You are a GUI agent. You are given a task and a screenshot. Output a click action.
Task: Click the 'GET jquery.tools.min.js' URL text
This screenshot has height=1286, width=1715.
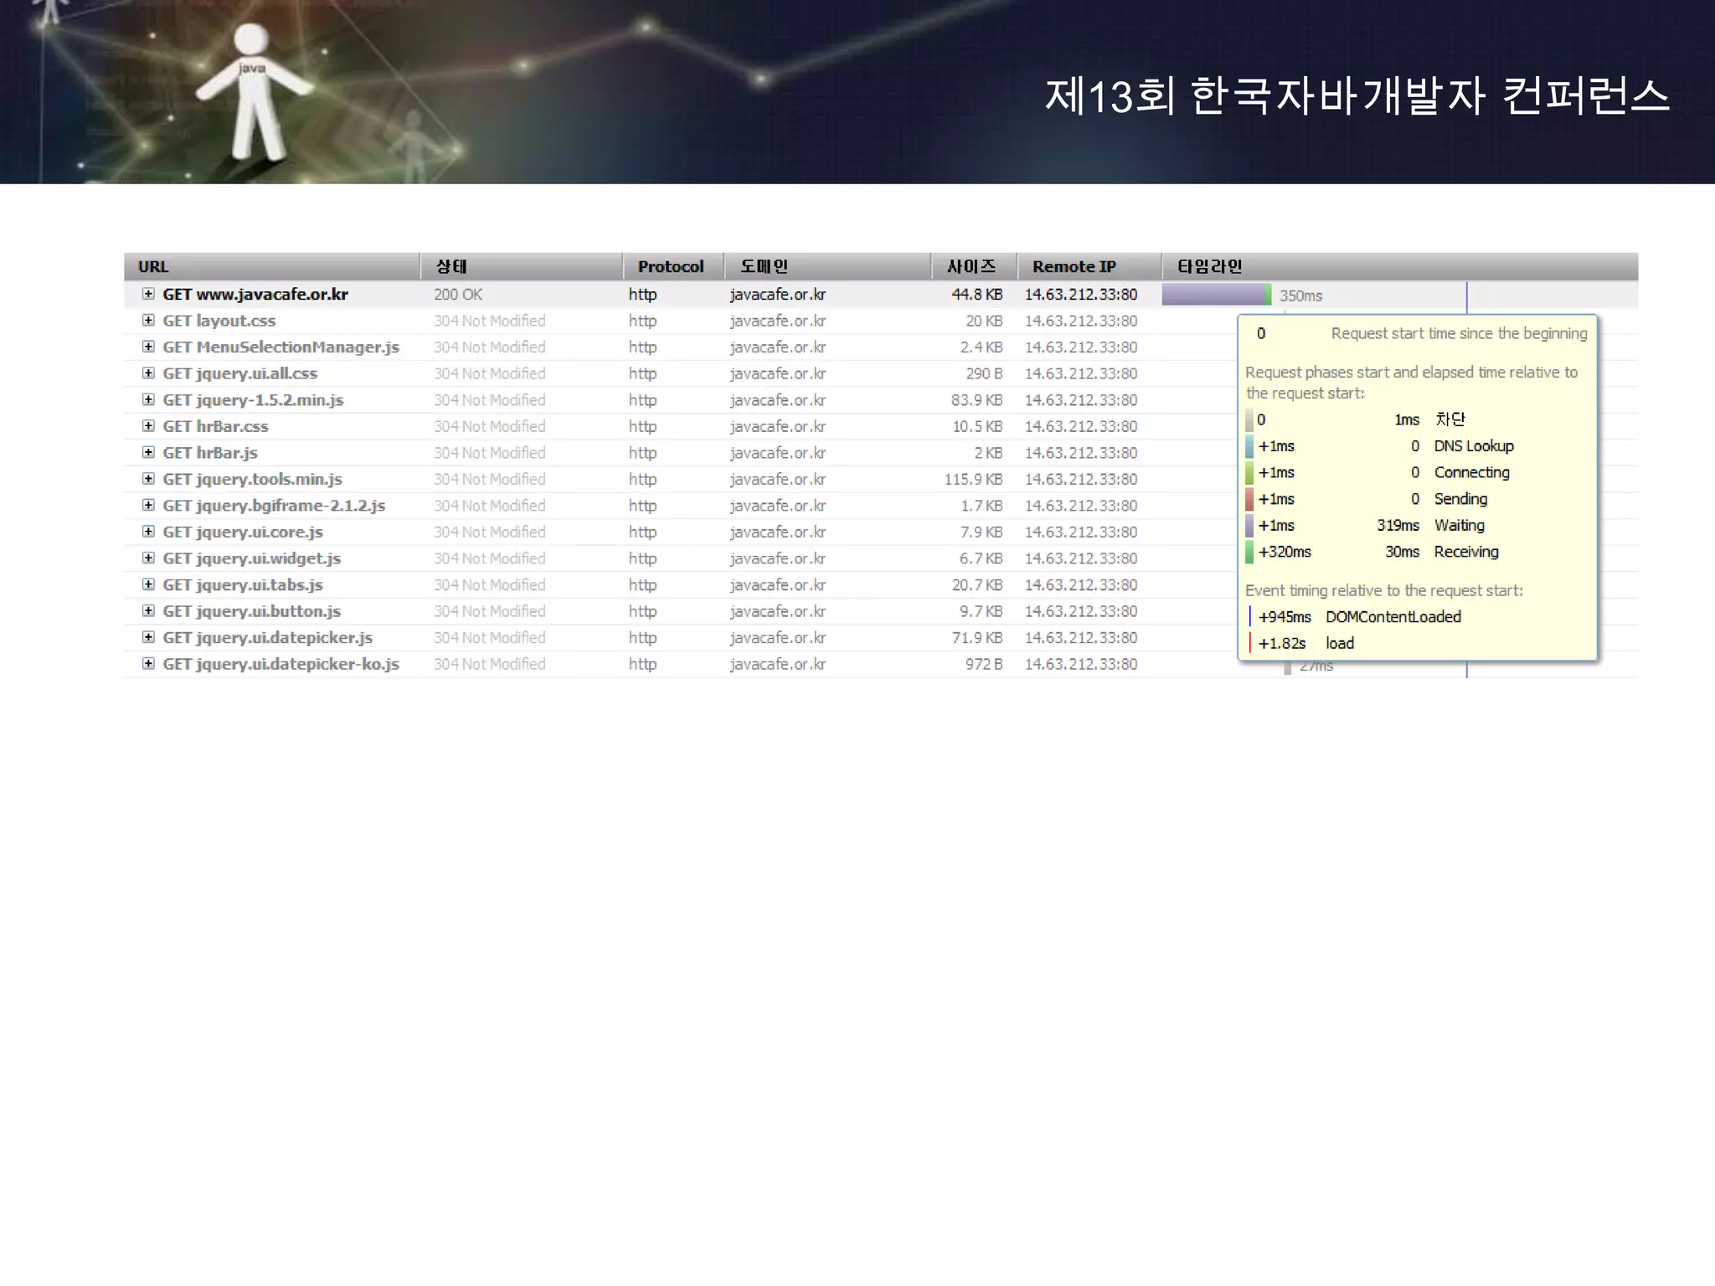[253, 480]
